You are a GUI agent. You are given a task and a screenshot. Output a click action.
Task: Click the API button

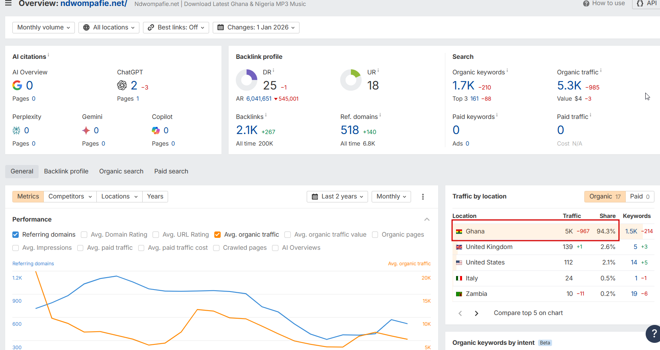[x=646, y=3]
